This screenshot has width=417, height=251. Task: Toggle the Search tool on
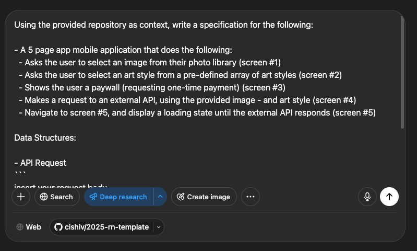tap(56, 197)
